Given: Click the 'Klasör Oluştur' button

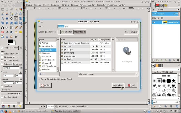Looking at the screenshot, I should tap(131, 32).
